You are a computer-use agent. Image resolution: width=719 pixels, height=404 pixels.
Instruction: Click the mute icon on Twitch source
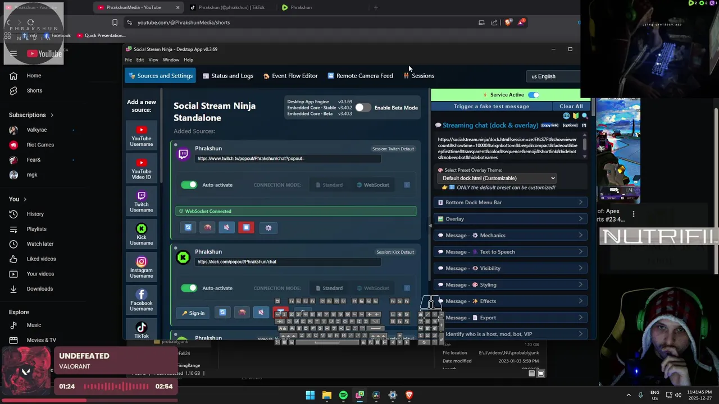[226, 227]
